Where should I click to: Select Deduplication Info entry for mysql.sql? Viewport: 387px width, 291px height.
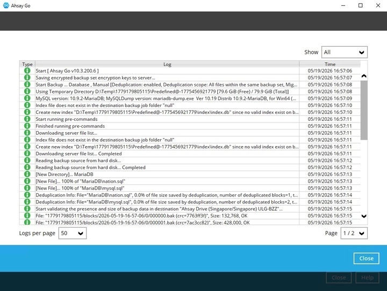coord(167,202)
